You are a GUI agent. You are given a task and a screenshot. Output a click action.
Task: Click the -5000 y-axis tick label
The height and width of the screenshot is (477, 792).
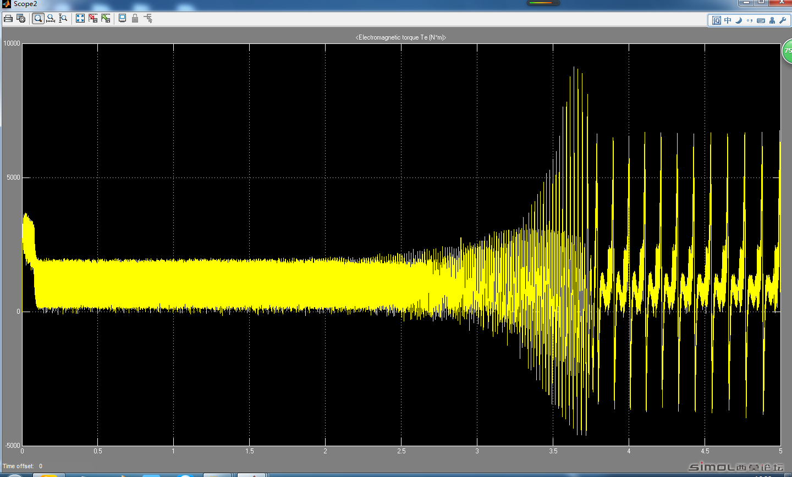[12, 445]
